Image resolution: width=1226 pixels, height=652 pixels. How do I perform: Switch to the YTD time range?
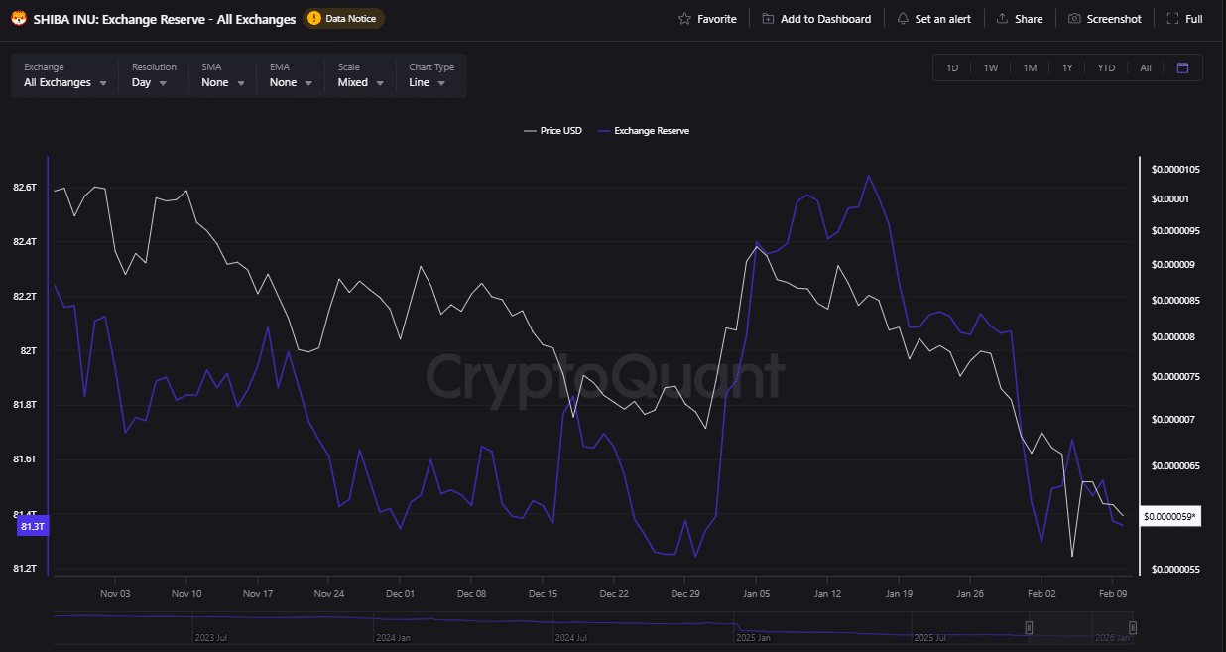tap(1105, 67)
